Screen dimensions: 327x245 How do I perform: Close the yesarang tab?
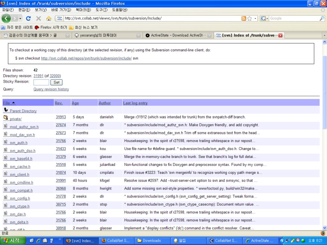[x=138, y=35]
